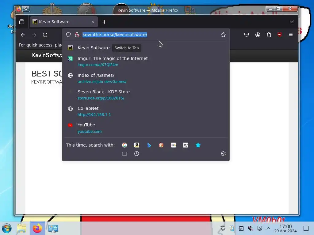Screen dimensions: 314x235
Task: Open window menu icon in Firefox titlebar
Action: [x=19, y=9]
